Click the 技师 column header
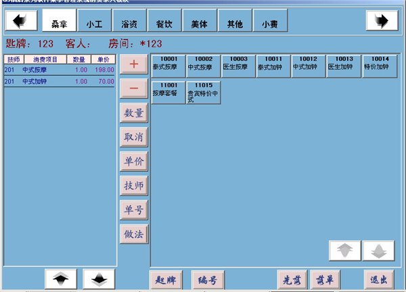 click(x=14, y=59)
